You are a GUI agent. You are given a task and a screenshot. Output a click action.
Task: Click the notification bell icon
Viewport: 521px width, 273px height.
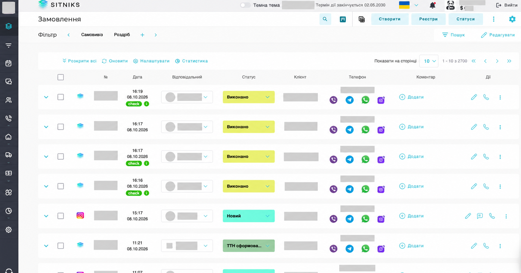433,5
